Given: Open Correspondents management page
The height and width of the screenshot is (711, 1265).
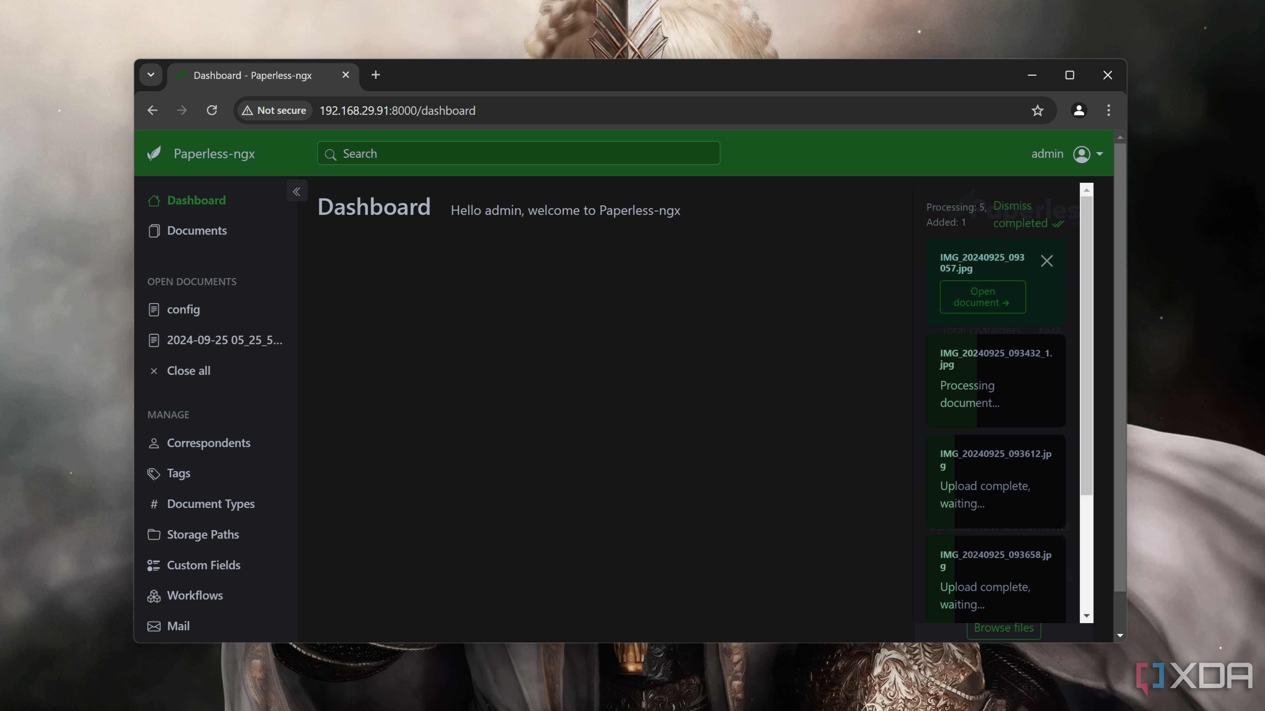Looking at the screenshot, I should (199, 443).
